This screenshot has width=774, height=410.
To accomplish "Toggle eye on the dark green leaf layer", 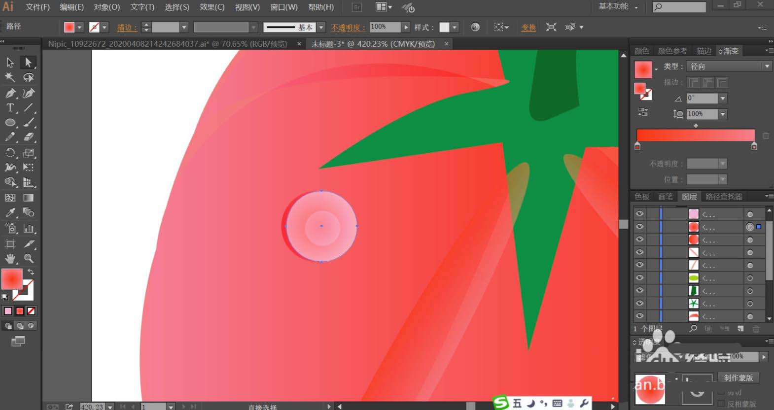I will [639, 291].
